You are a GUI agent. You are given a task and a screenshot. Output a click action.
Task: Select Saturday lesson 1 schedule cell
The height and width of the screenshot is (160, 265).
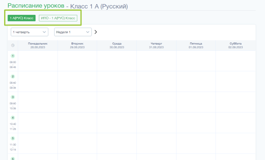(236, 61)
